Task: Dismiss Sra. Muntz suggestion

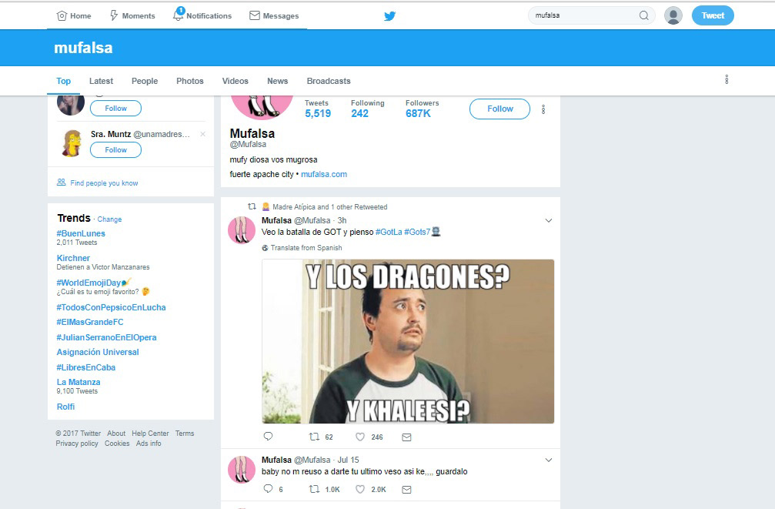Action: pos(202,134)
